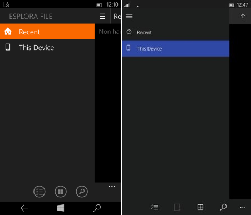
Task: Open the hamburger menu on the right phone screen
Action: pyautogui.click(x=129, y=16)
